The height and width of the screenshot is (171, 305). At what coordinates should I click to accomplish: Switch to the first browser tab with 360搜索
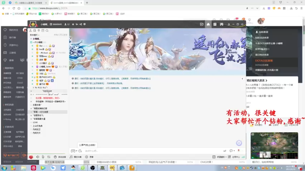point(31,3)
